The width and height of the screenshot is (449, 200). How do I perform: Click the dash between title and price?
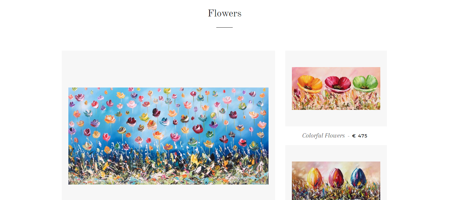click(x=348, y=136)
